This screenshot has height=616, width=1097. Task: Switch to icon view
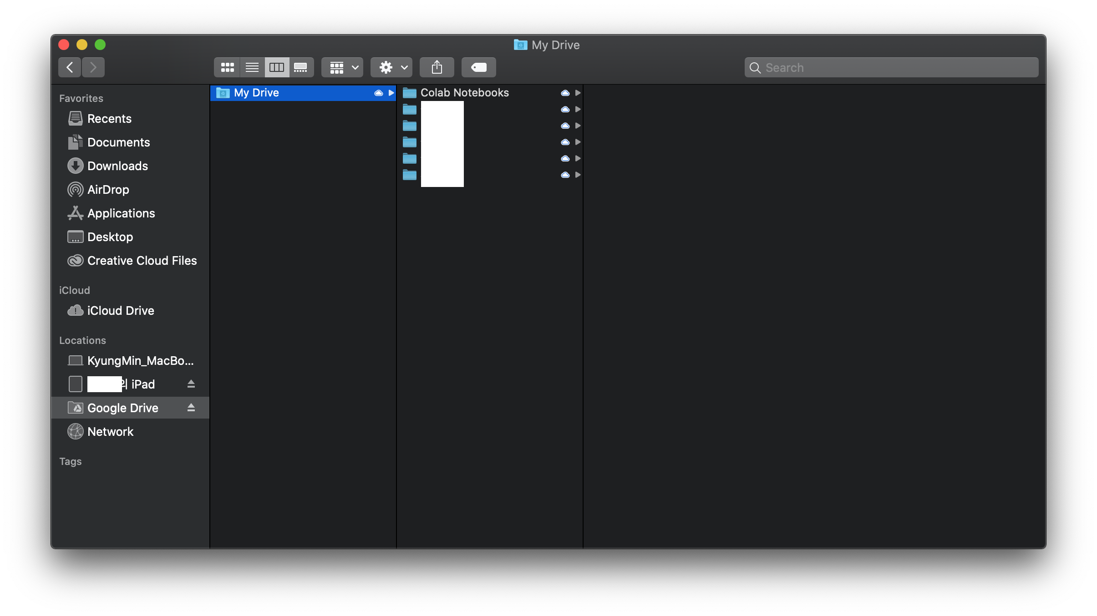pos(227,67)
